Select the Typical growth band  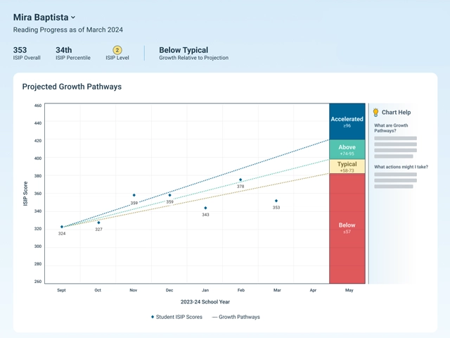(347, 166)
